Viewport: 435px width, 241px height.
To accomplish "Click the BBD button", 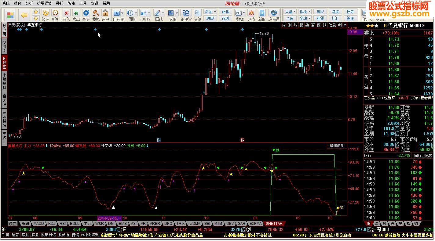I will coord(210,18).
